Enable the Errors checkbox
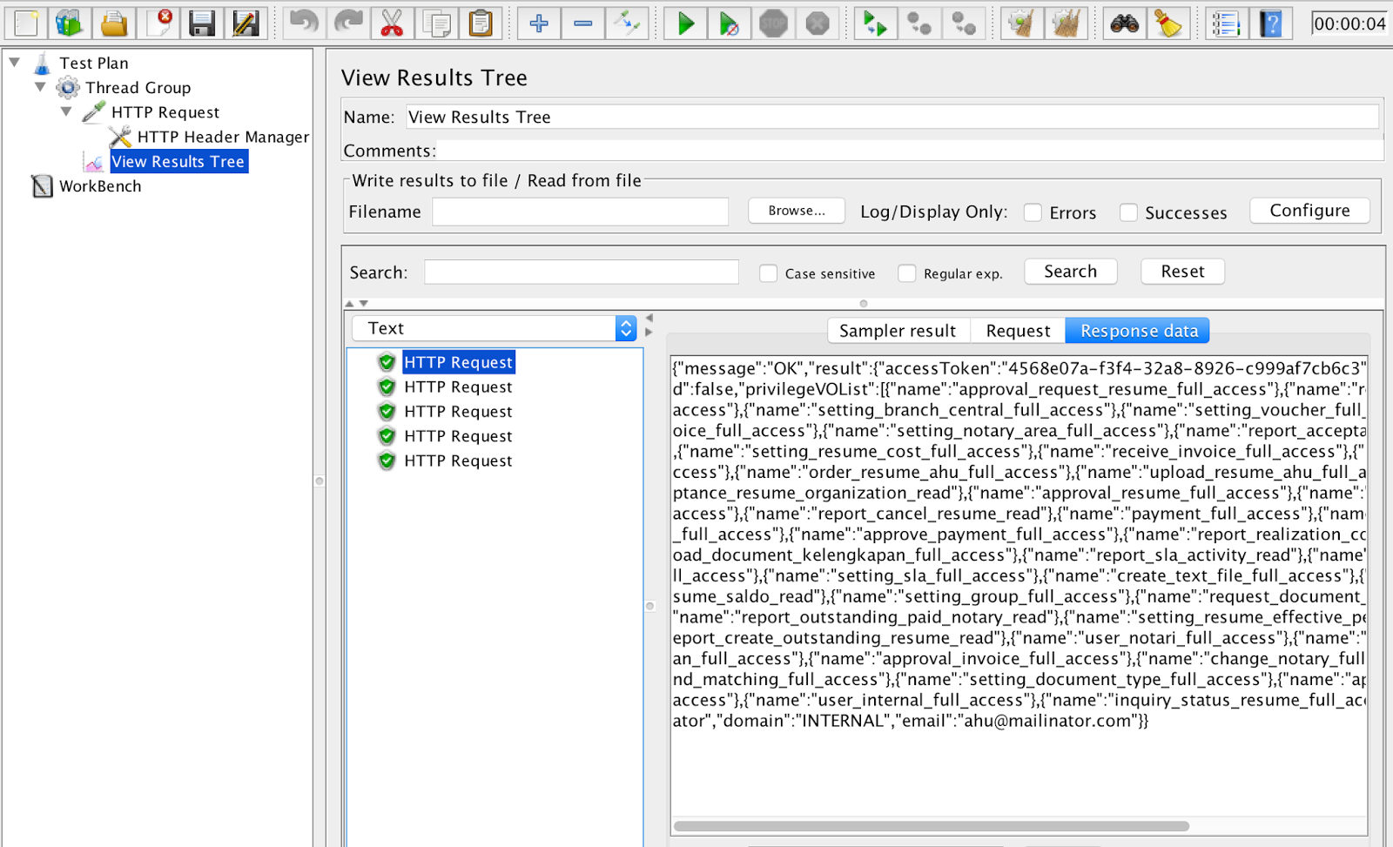 click(x=1033, y=212)
